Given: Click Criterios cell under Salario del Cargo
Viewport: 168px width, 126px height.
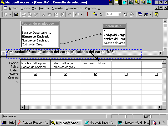Looking at the screenshot, I should point(65,78).
